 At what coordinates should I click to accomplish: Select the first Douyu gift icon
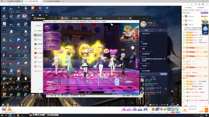click(153, 109)
